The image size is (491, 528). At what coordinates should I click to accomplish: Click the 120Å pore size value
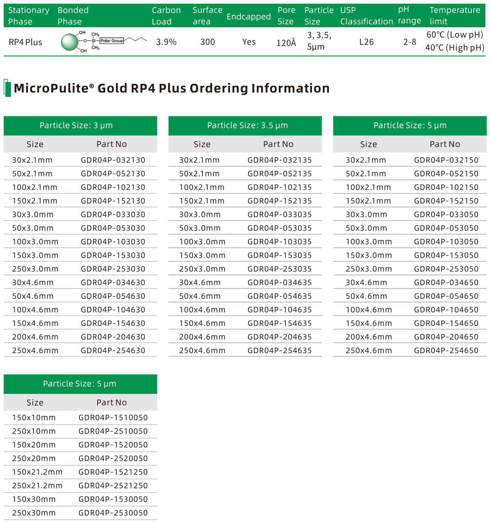(x=286, y=43)
